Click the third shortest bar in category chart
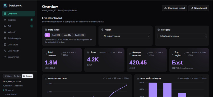Image resolution: width=213 pixels, height=97 pixels. pos(182,95)
